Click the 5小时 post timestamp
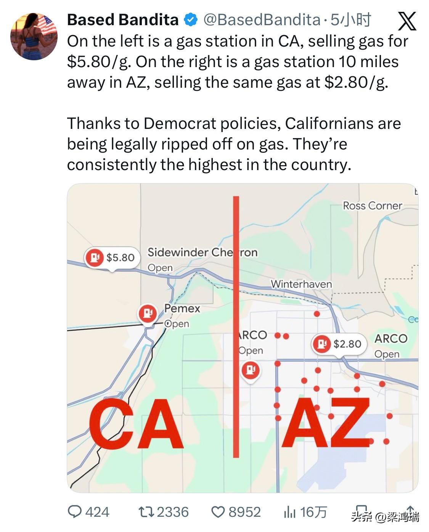 350,20
